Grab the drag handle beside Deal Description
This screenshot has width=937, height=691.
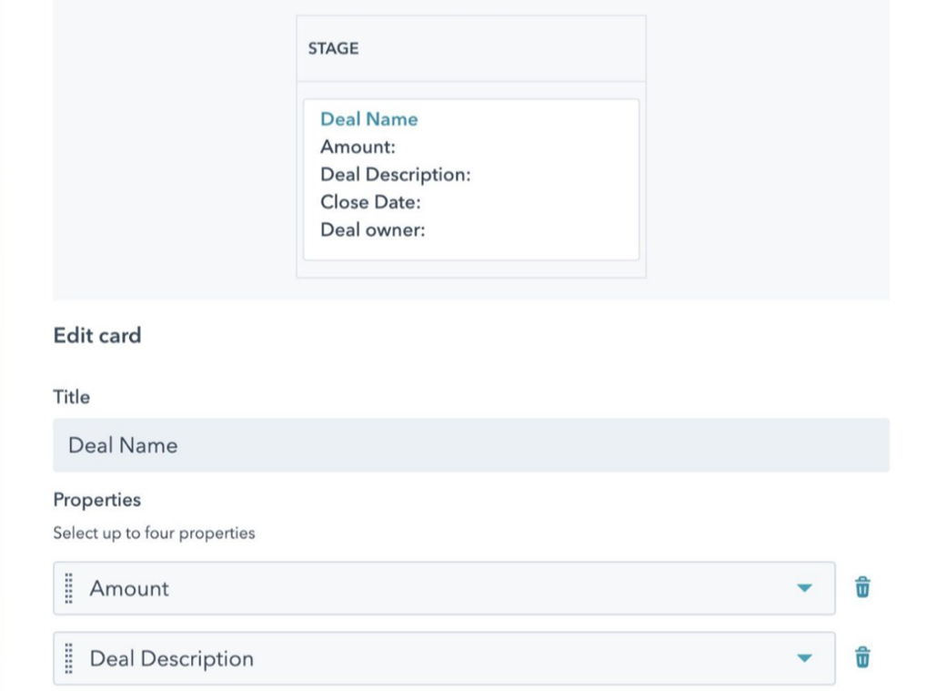pyautogui.click(x=69, y=658)
